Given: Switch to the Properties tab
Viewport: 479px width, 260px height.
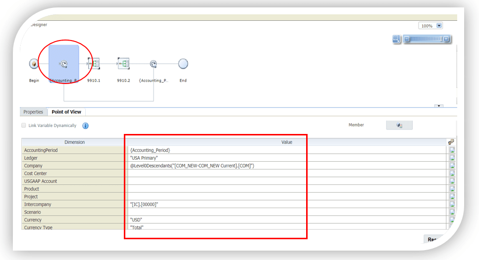Looking at the screenshot, I should coord(33,112).
